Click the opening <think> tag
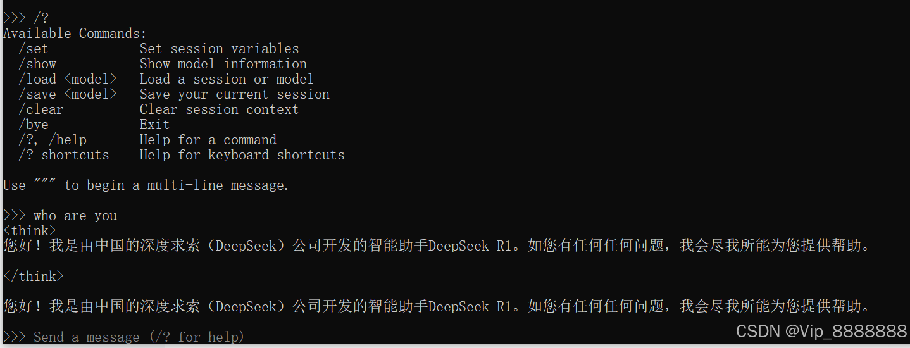 [30, 231]
